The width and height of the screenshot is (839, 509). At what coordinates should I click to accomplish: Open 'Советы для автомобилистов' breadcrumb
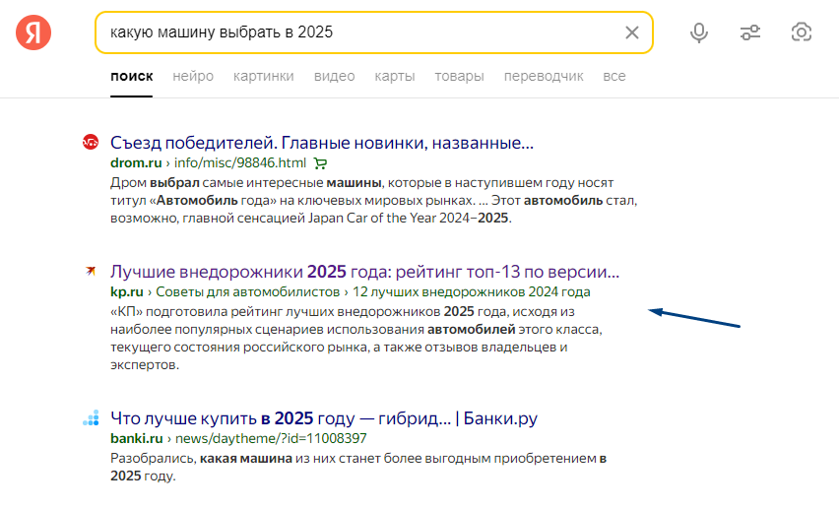tap(248, 291)
